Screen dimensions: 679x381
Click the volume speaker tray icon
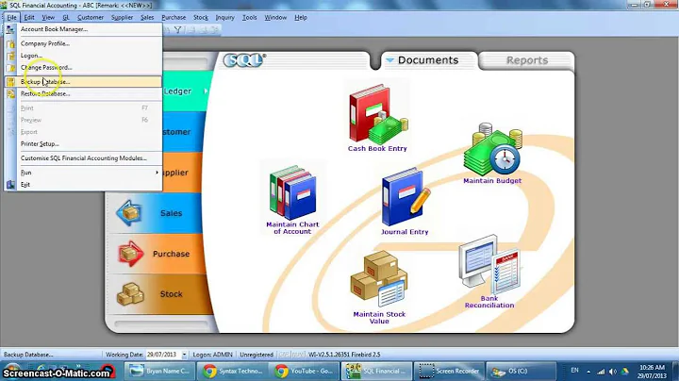coord(613,372)
